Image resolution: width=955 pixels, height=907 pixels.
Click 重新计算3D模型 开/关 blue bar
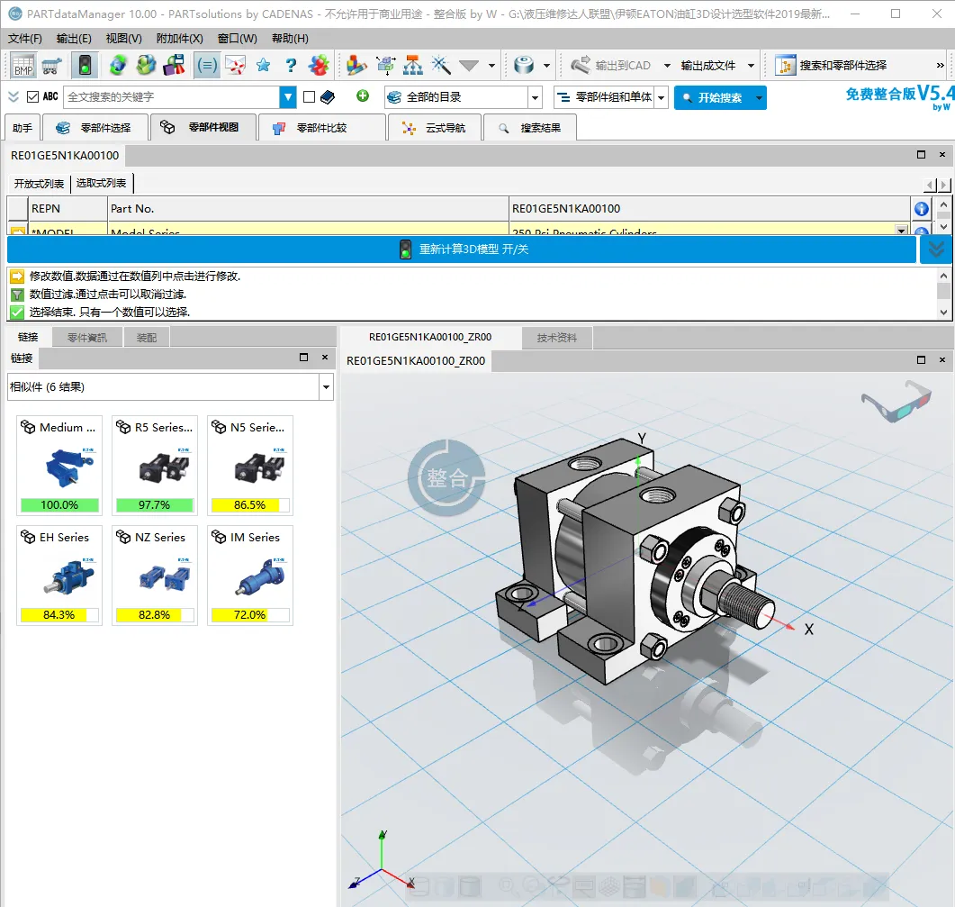462,249
